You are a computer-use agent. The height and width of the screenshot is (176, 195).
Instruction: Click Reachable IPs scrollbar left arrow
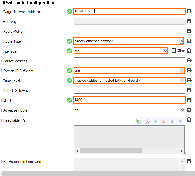click(77, 151)
